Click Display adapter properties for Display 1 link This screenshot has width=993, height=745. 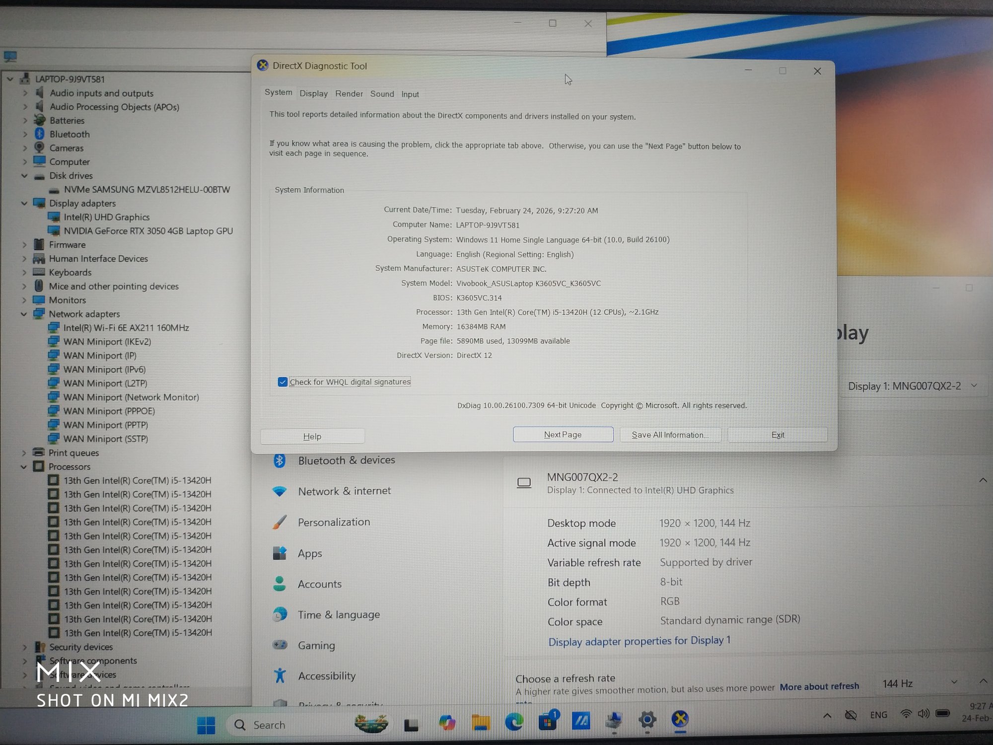[639, 641]
